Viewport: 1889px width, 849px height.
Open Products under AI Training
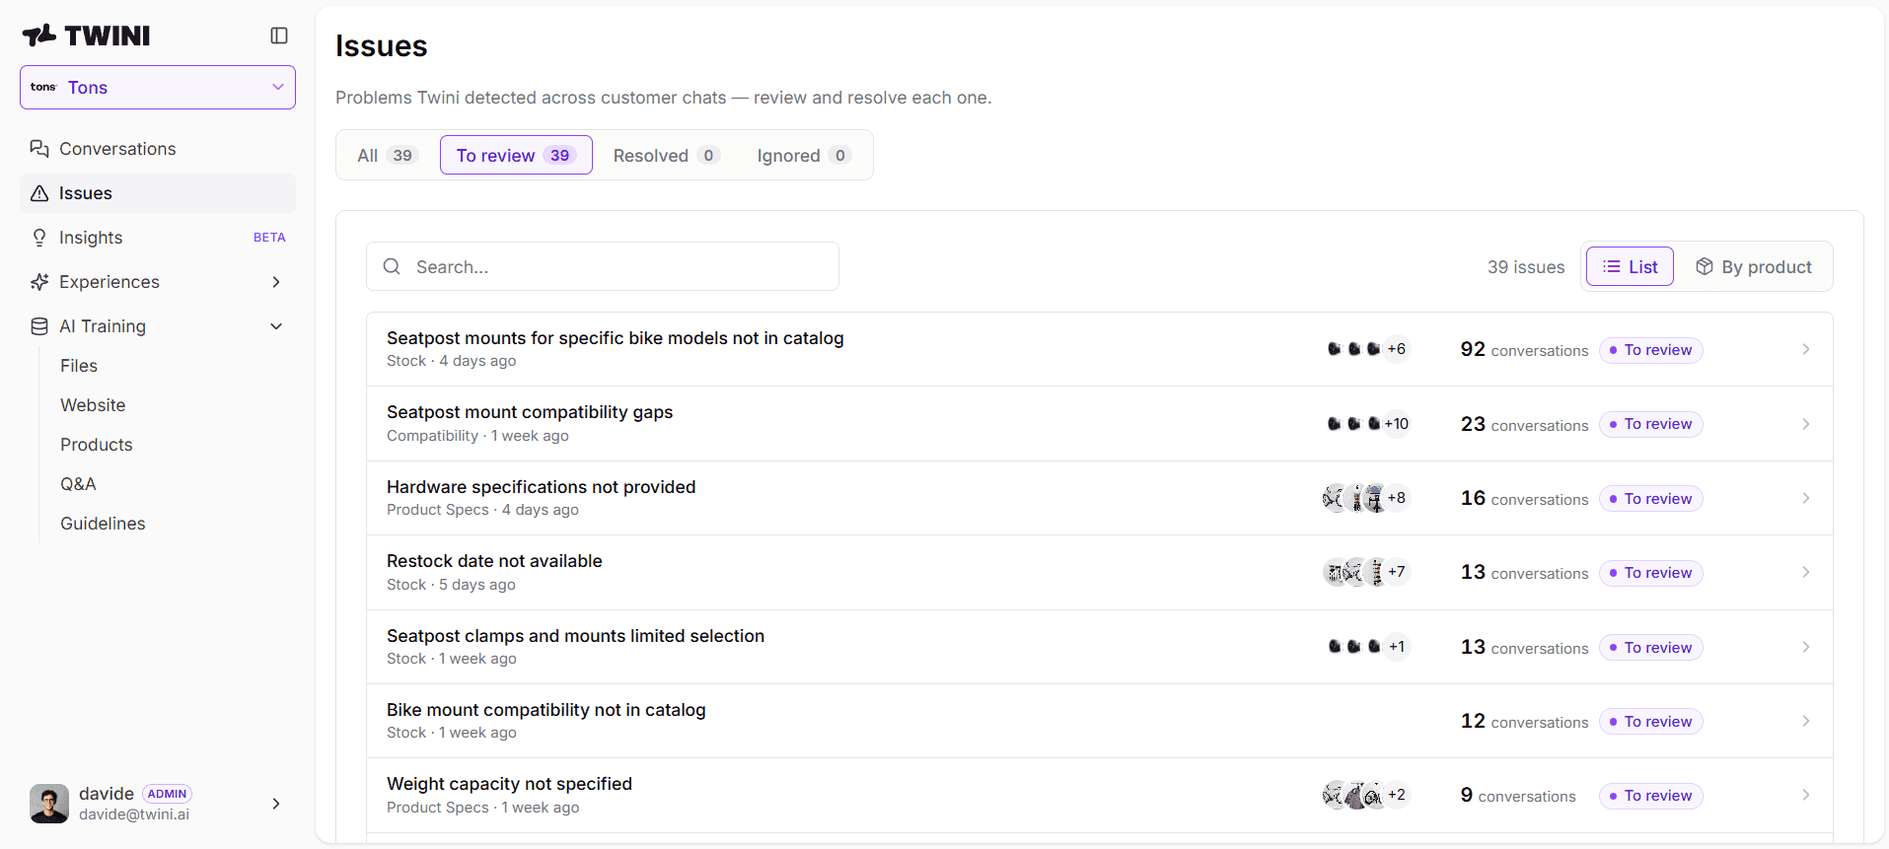97,445
